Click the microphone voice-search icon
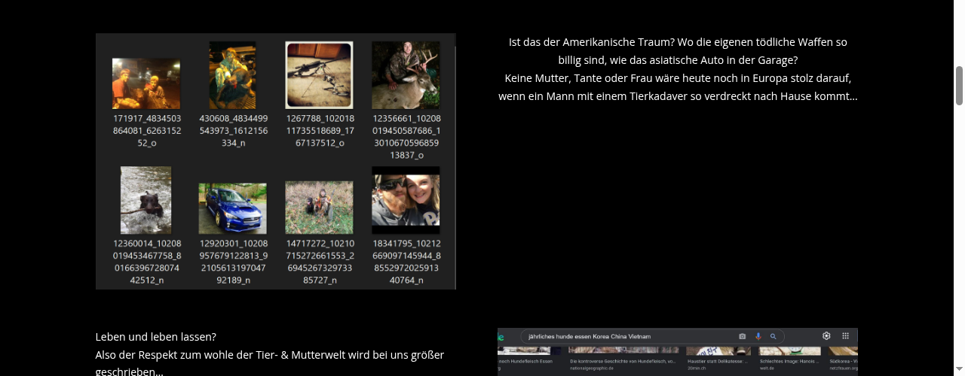 coord(758,336)
